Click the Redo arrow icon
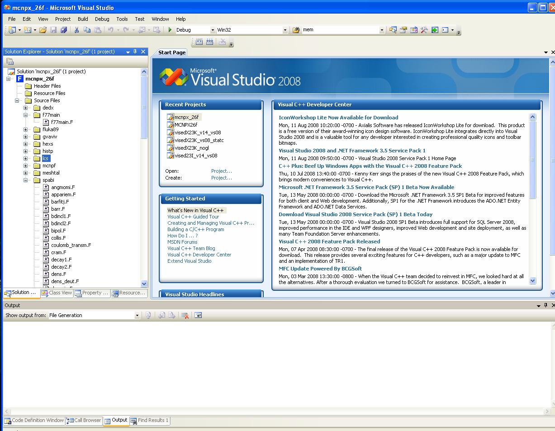Viewport: 555px width, 431px height. [x=126, y=30]
